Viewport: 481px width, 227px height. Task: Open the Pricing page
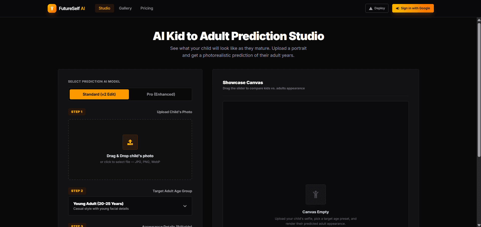(x=147, y=8)
